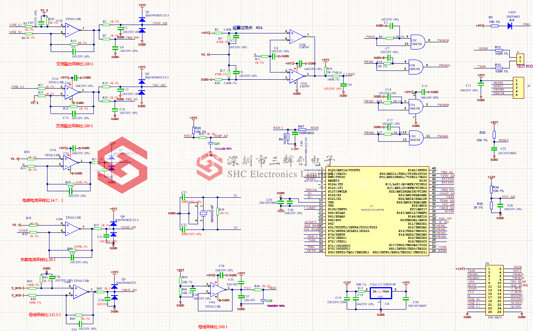Screen dimensions: 533x331
Task: Click the '电感电流采样比:14.7:1' note
Action: click(x=42, y=200)
